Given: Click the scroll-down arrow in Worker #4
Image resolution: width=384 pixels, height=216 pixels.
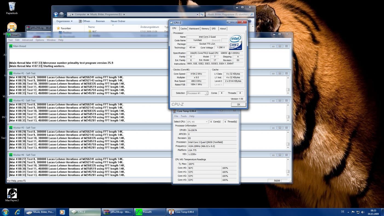Looking at the screenshot, I should click(288, 175).
